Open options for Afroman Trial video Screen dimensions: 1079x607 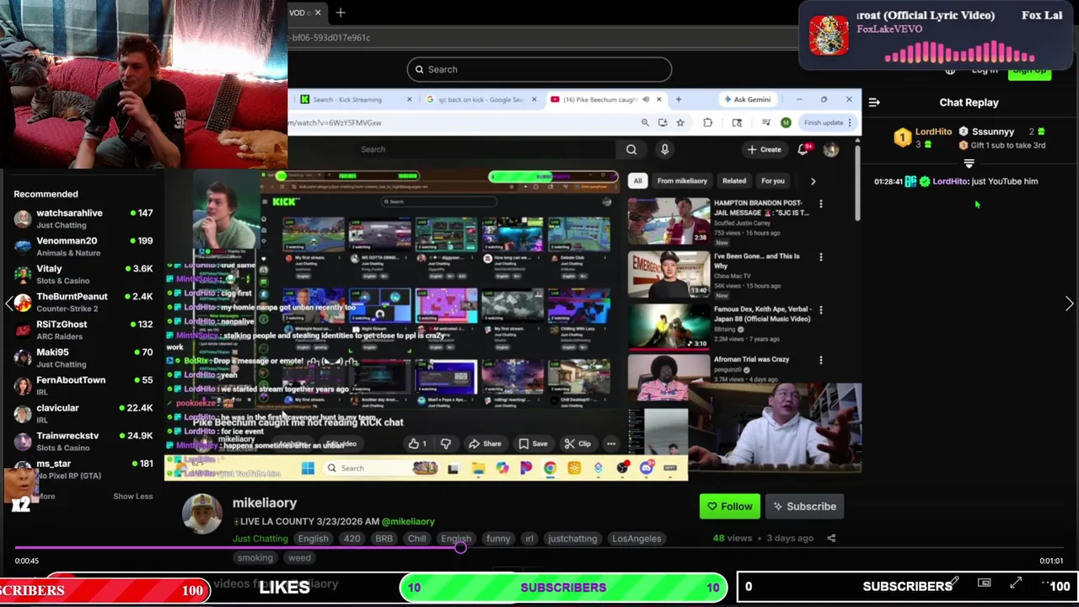821,360
